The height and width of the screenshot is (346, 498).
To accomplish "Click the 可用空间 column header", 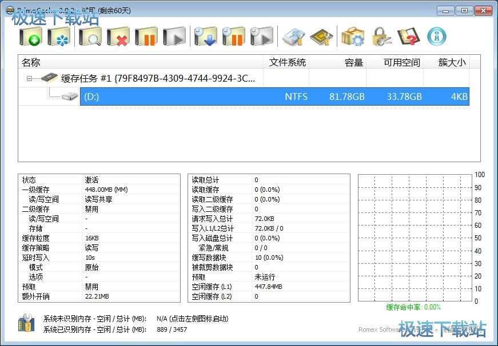I will [401, 62].
